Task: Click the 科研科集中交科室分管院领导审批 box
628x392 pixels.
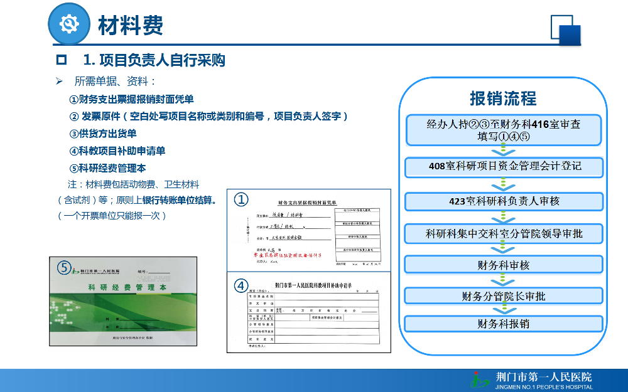Action: (x=504, y=233)
